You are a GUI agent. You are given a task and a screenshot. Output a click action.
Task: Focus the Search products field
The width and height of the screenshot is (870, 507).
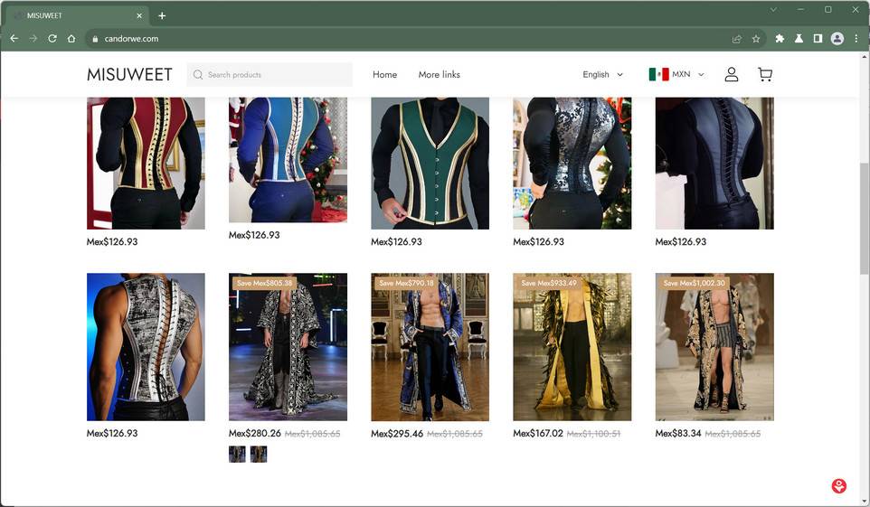click(270, 74)
